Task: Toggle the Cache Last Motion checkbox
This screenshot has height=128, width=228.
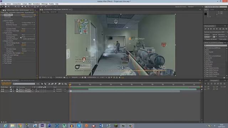Action: tap(22, 39)
